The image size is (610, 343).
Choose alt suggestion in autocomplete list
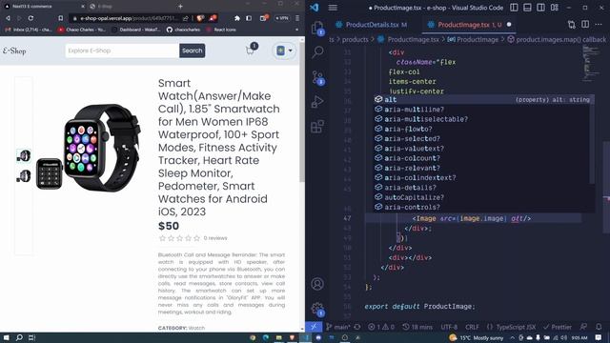tap(483, 99)
